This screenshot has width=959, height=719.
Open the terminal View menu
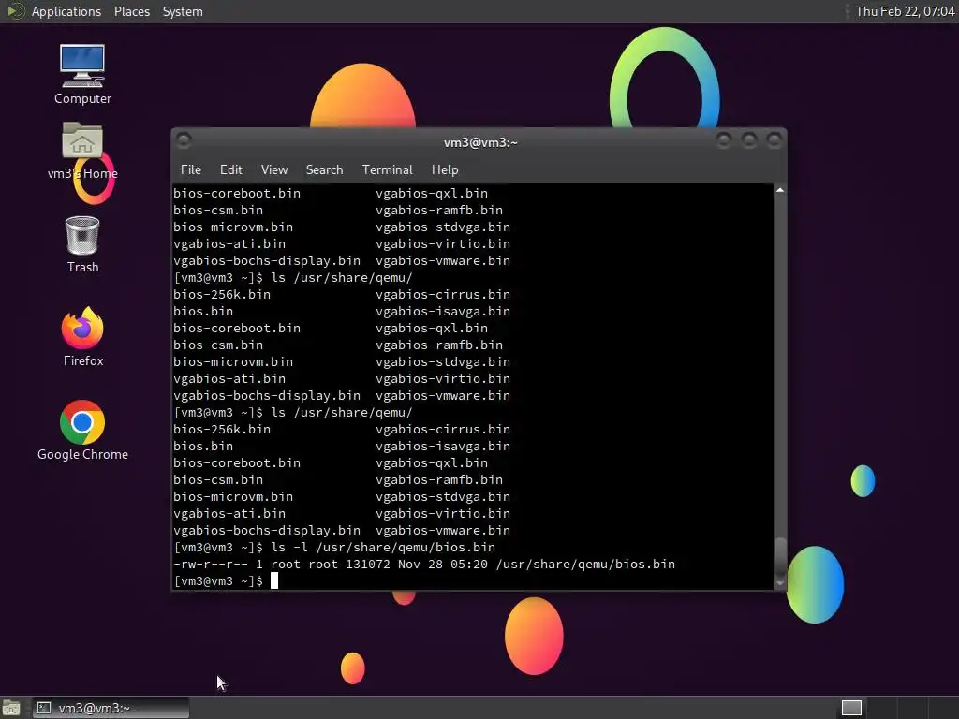point(274,170)
